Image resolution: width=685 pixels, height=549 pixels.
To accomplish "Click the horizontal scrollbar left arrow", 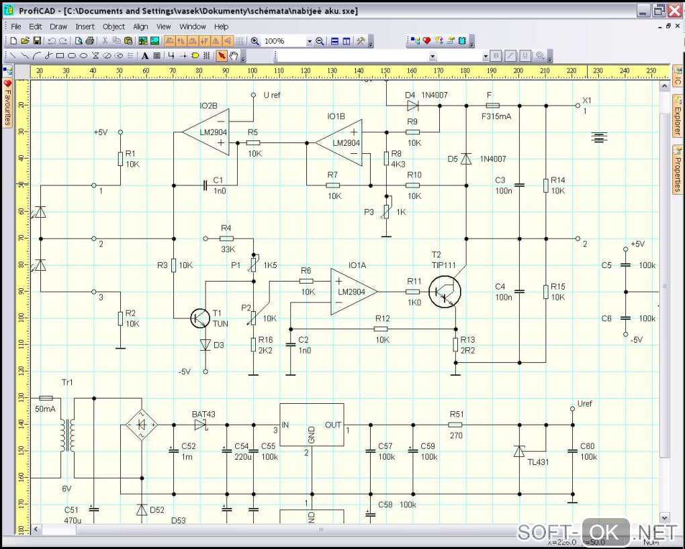I will (36, 529).
